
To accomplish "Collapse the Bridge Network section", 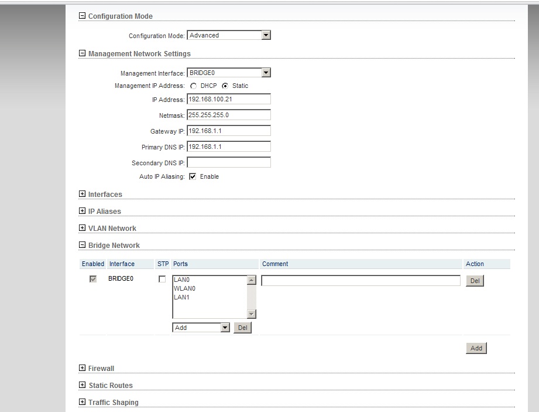I will 82,246.
